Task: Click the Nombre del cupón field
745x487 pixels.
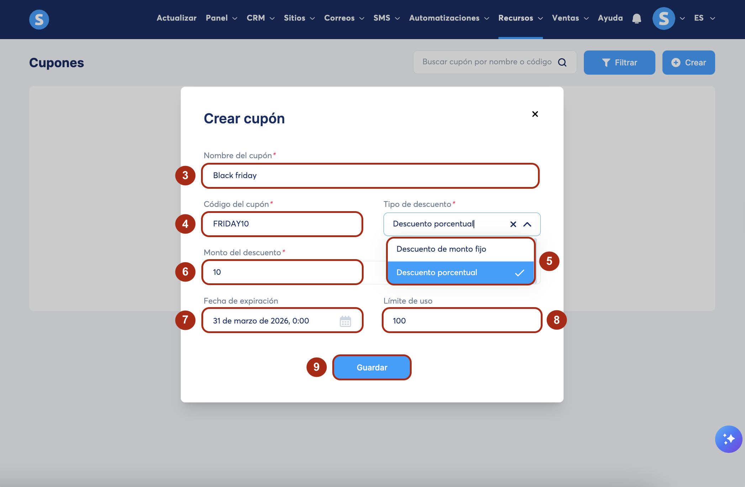Action: pos(370,176)
